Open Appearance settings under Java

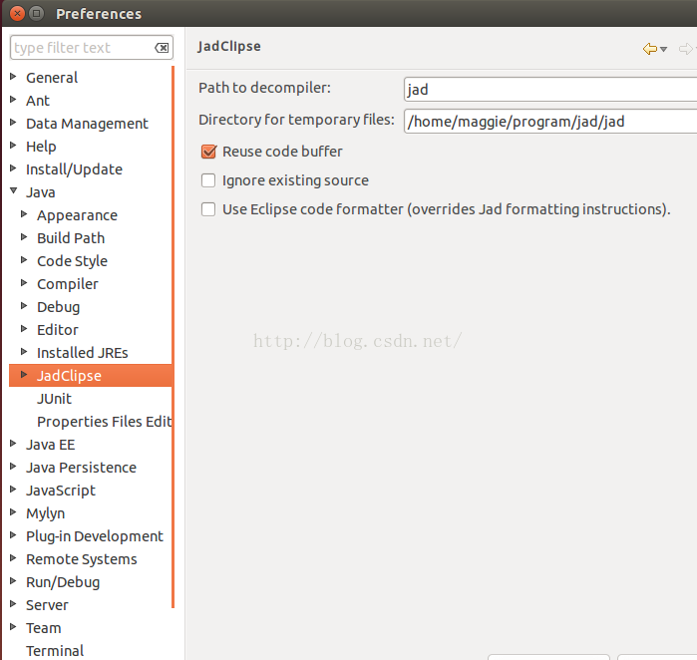(x=78, y=215)
